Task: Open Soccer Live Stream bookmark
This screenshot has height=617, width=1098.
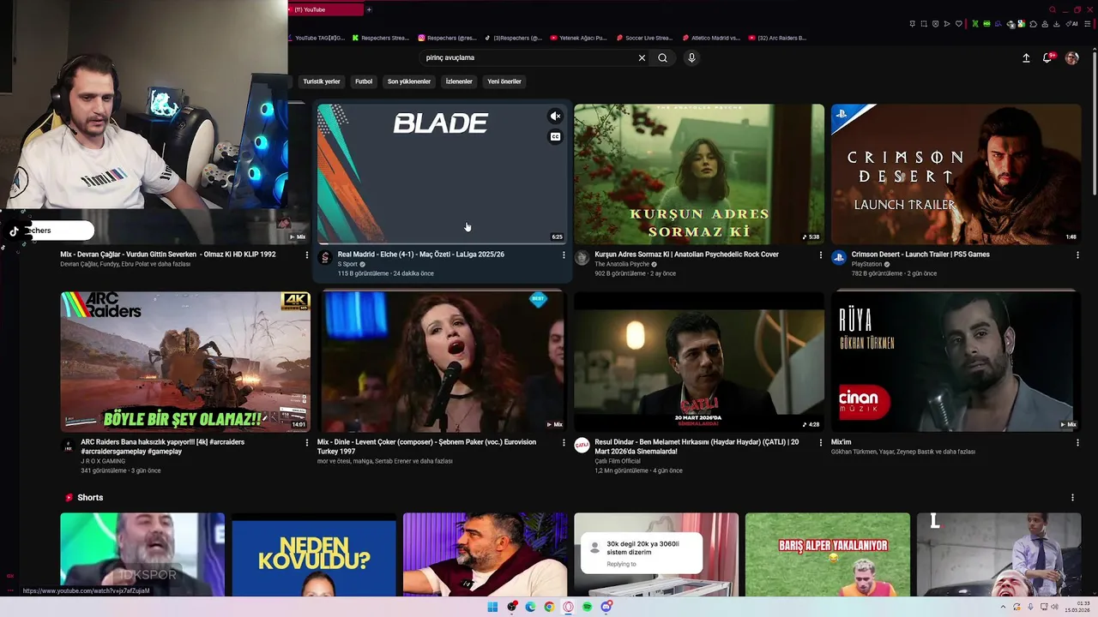Action: tap(645, 38)
